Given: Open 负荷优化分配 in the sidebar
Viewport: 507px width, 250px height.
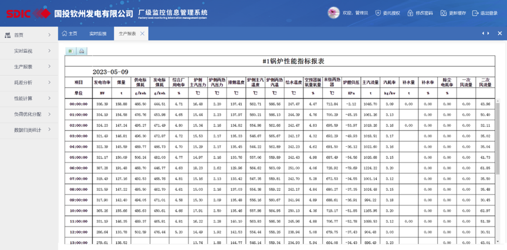Looking at the screenshot, I should pos(28,114).
